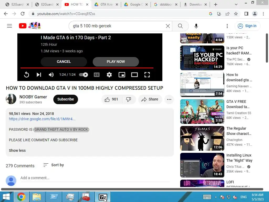Go back in browser history
The width and height of the screenshot is (269, 202).
pos(6,14)
